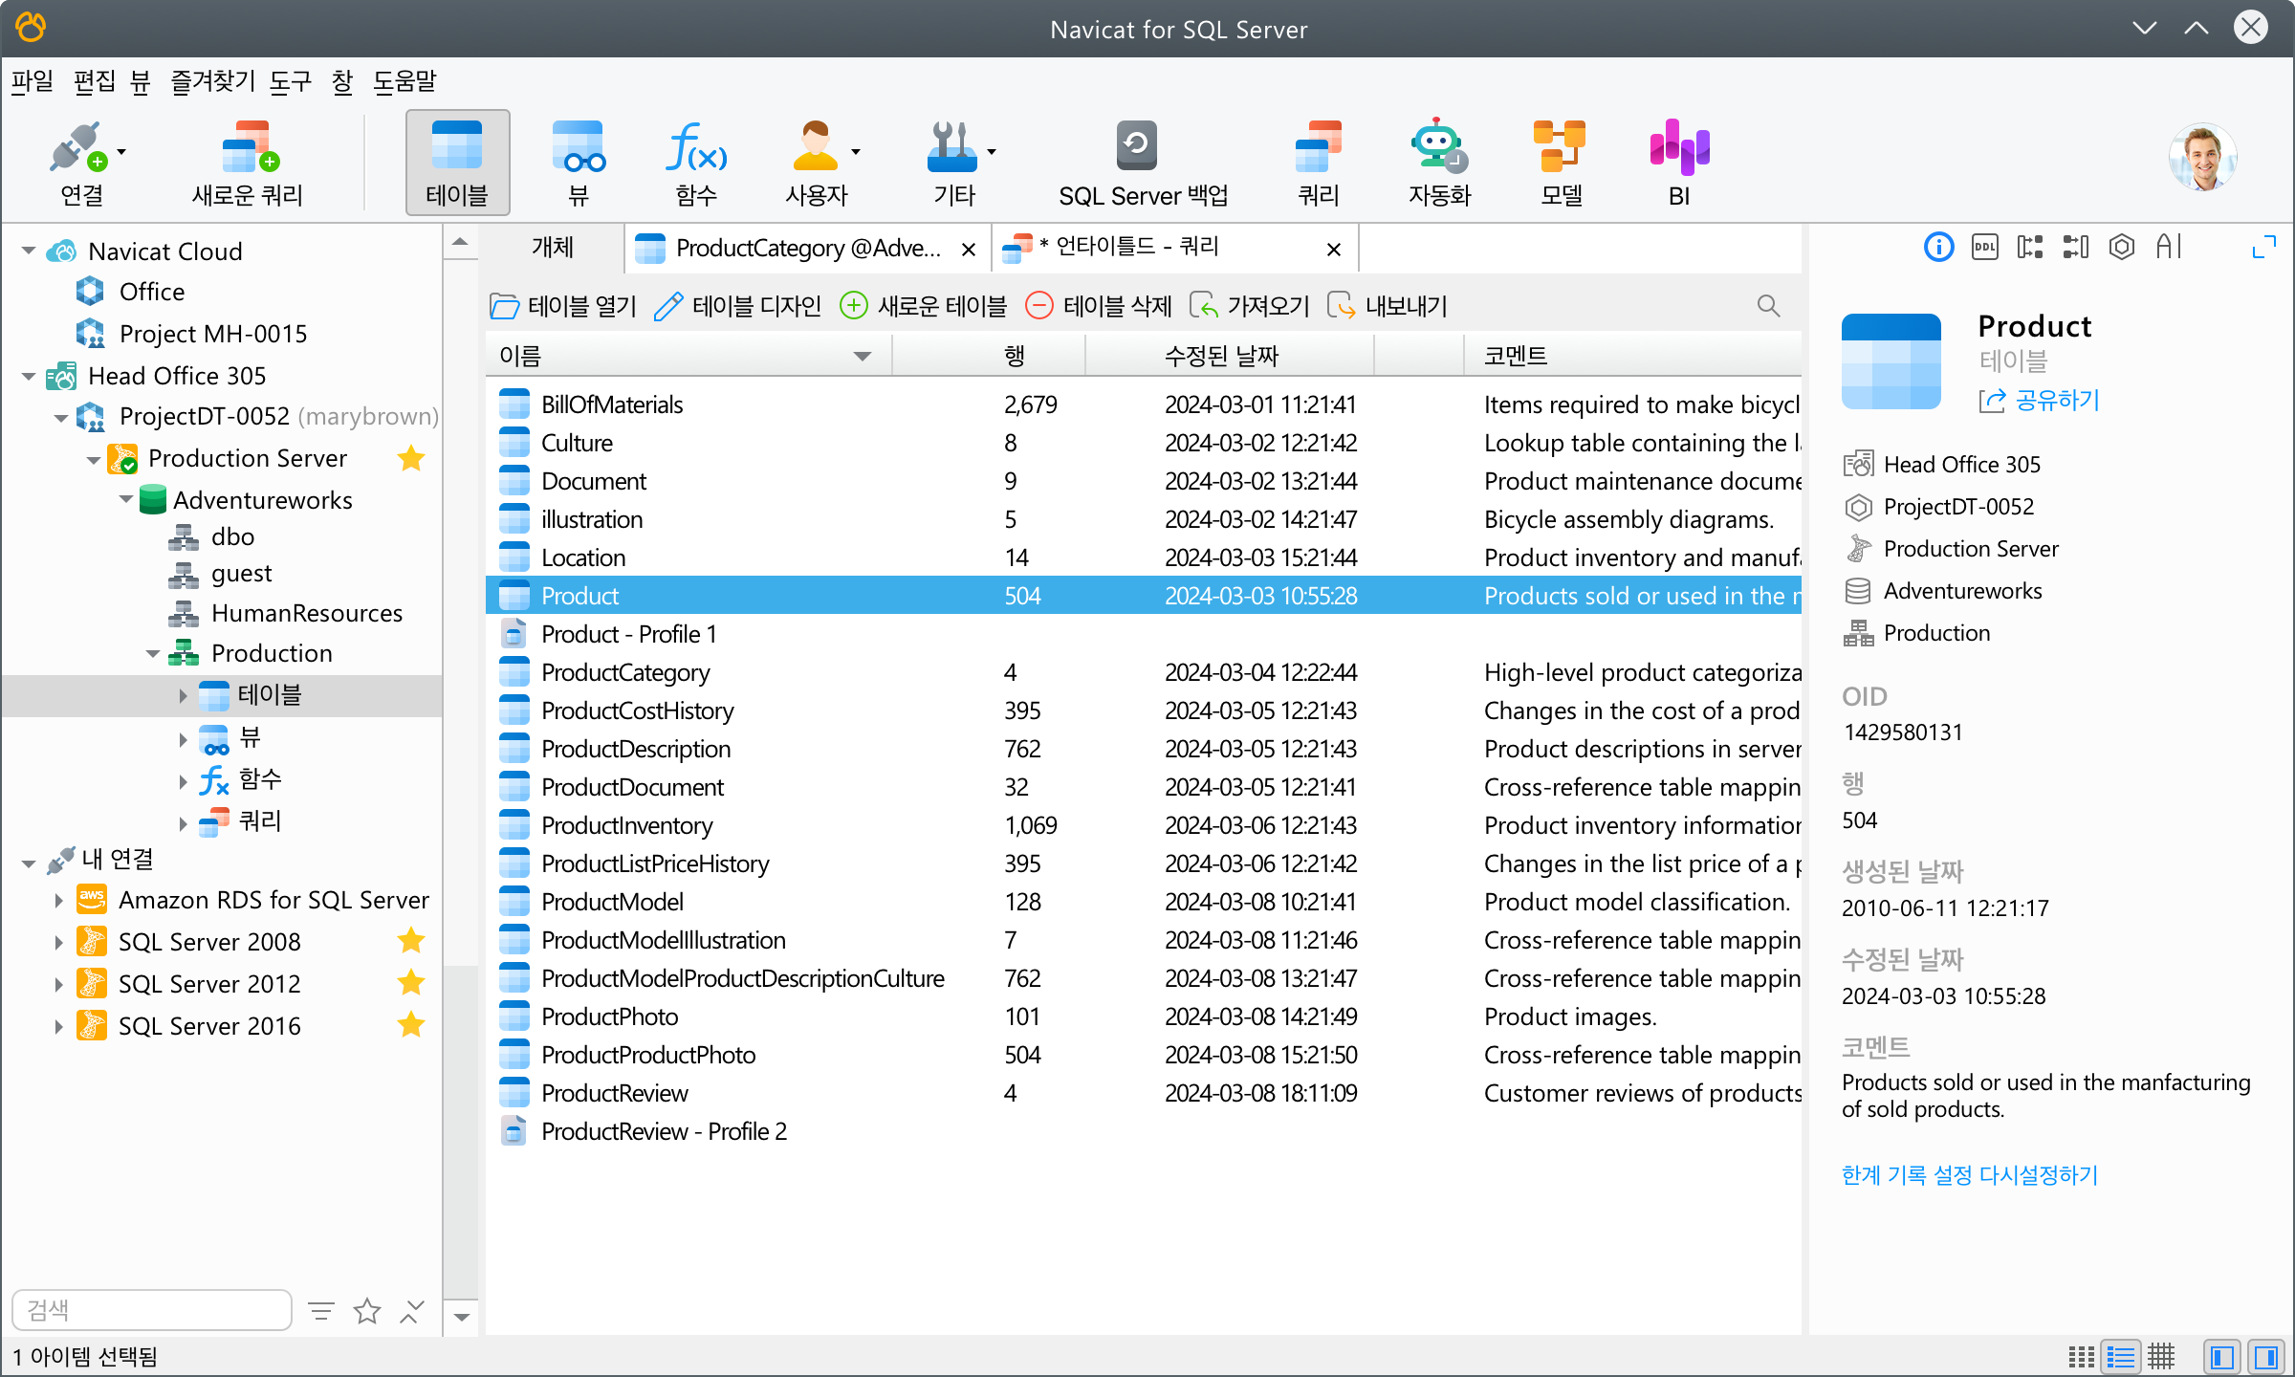
Task: Open the 사용자 dropdown arrow
Action: (x=856, y=151)
